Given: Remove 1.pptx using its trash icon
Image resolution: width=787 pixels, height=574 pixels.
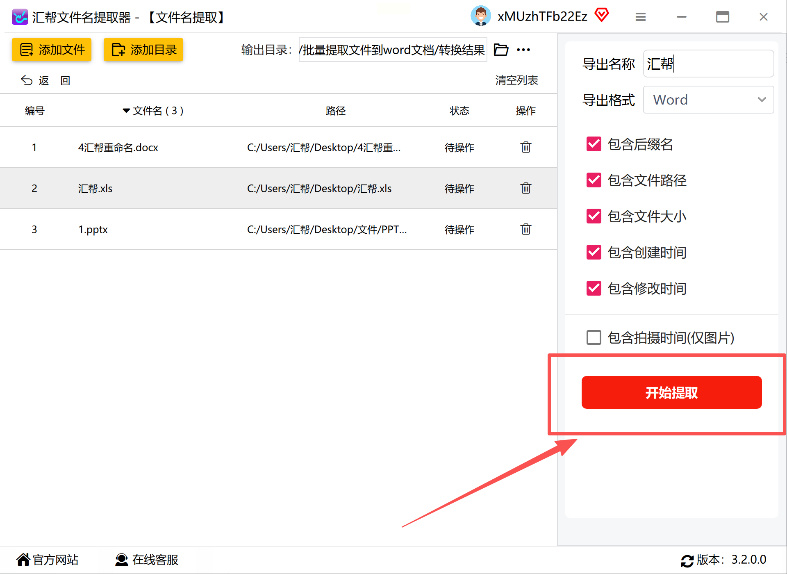Looking at the screenshot, I should 525,229.
